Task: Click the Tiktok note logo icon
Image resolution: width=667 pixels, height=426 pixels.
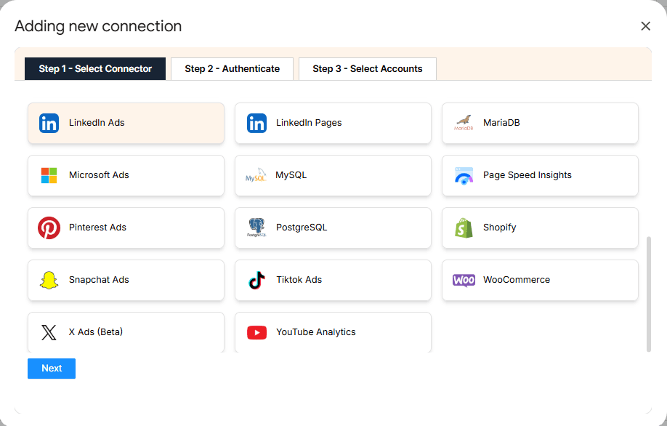Action: [x=256, y=280]
